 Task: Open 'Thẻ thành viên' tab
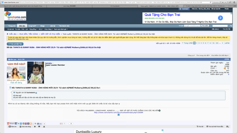click(64, 26)
